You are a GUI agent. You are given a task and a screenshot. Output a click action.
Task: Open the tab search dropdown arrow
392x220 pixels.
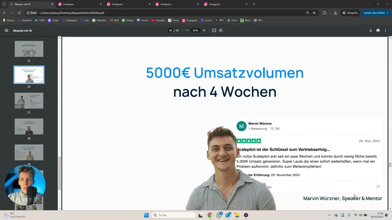pyautogui.click(x=4, y=4)
